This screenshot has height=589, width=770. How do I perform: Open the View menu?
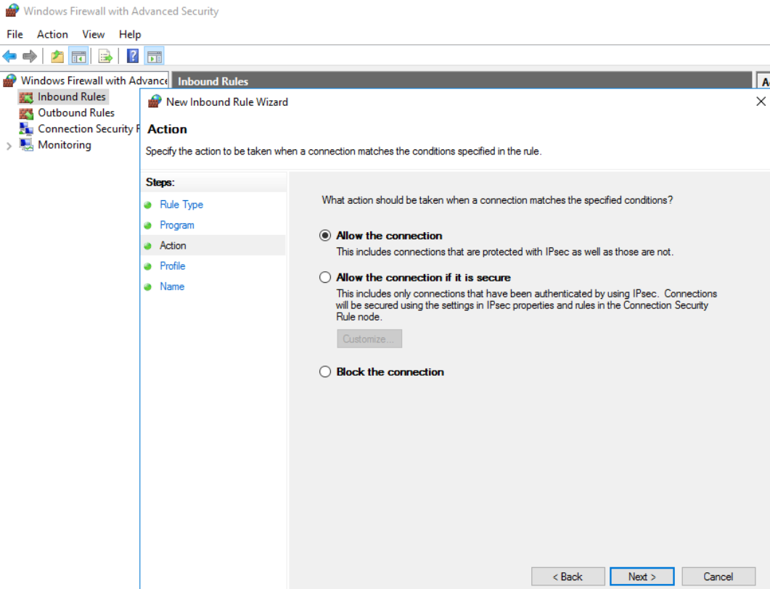[x=93, y=34]
